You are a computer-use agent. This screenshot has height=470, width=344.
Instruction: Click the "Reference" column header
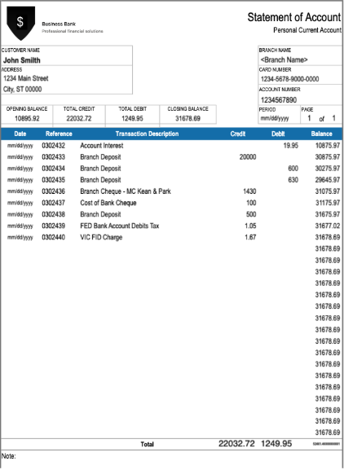point(59,134)
